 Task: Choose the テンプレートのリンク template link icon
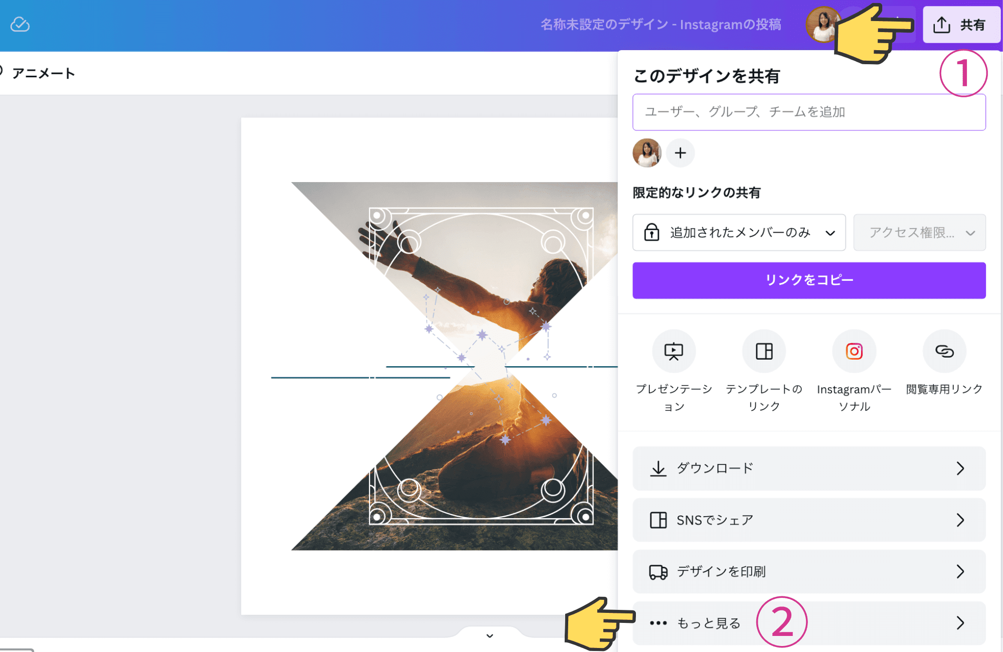[764, 352]
